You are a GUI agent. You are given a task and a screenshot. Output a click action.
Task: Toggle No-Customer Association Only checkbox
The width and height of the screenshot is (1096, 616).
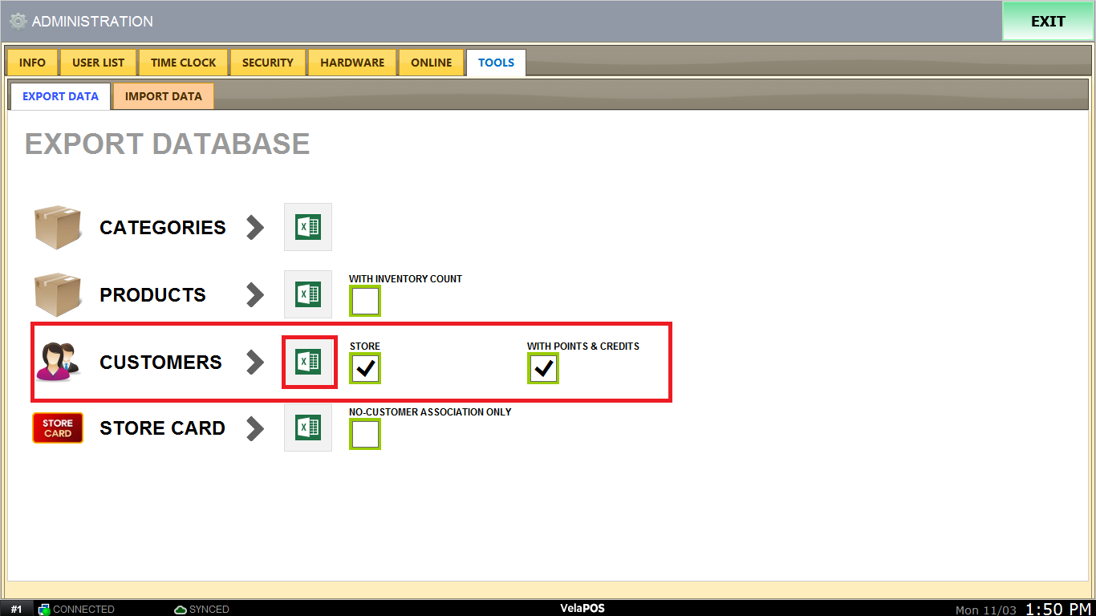click(x=365, y=434)
